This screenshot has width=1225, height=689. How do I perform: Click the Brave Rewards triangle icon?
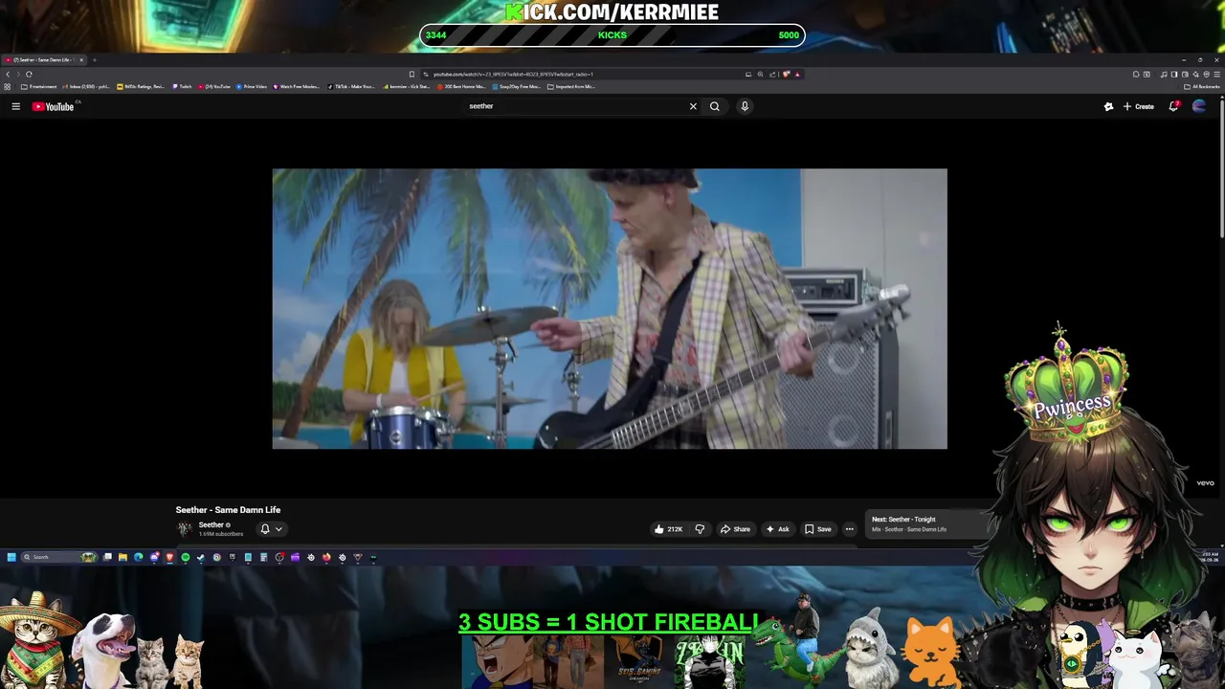tap(797, 74)
